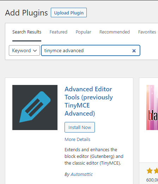
Task: View More Details for Advanced Editor Tools
Action: (78, 140)
